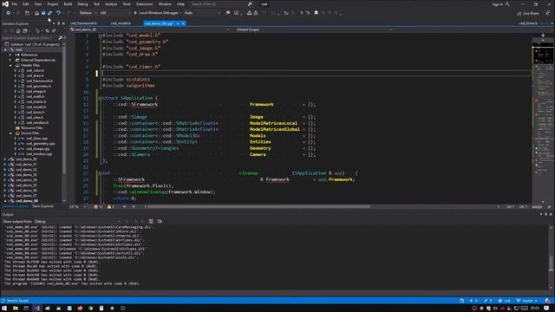Click the Save All toolbar icon
The width and height of the screenshot is (555, 312).
coord(50,13)
